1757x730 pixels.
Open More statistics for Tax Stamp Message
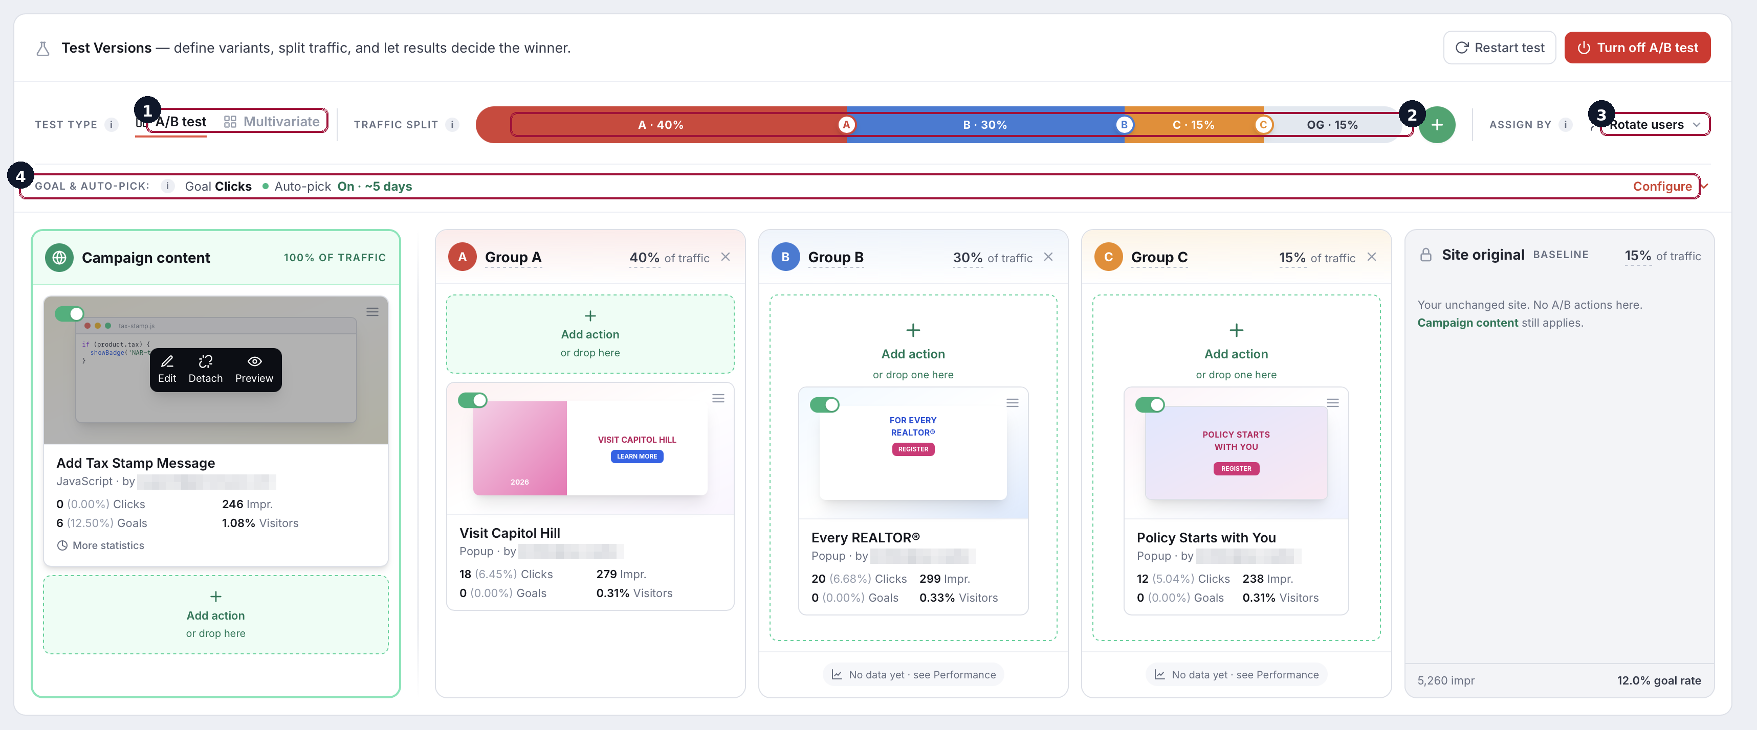click(x=100, y=545)
